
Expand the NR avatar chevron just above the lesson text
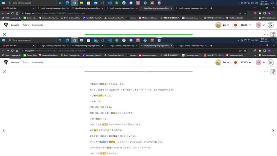[264, 62]
